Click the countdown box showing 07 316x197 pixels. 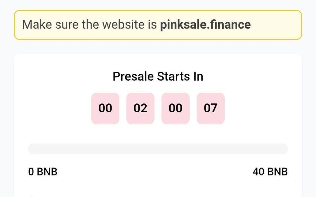210,108
